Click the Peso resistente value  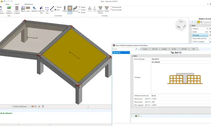[x=154, y=105]
